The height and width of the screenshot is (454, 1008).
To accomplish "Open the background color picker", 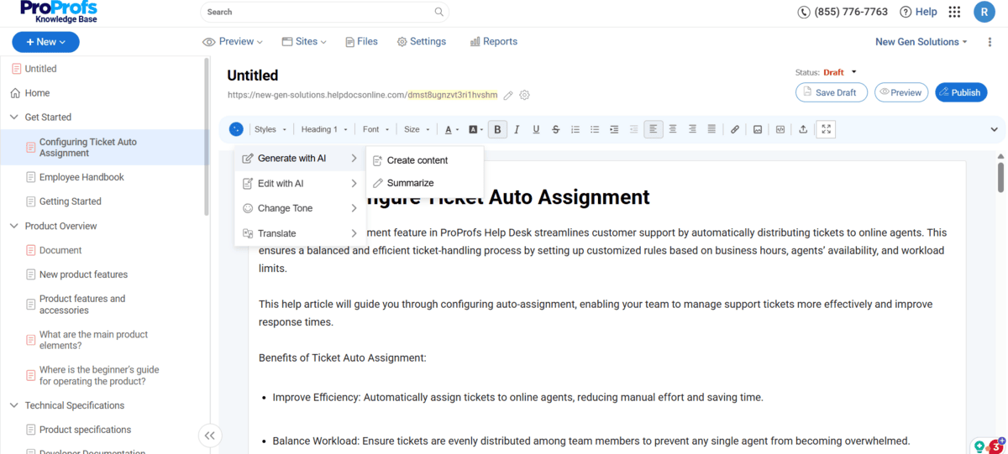I will coord(475,129).
